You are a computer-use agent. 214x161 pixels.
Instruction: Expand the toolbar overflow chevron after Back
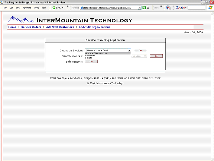(68, 6)
